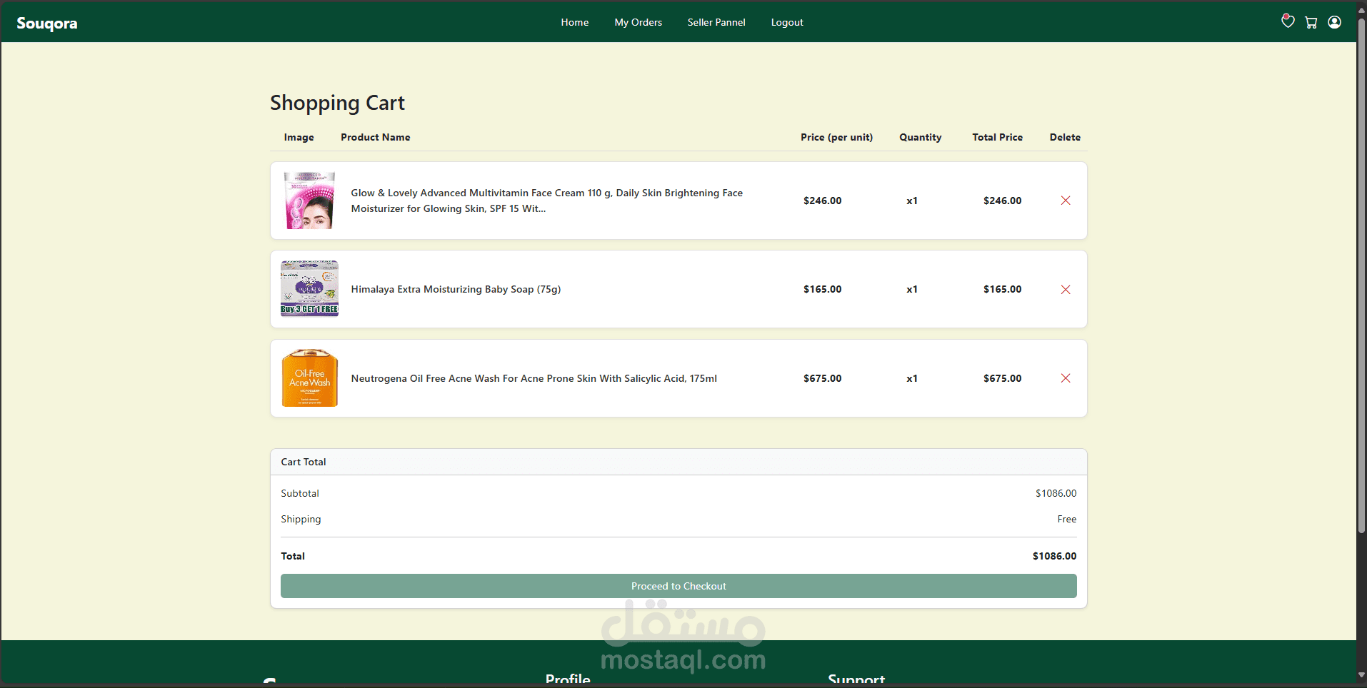The height and width of the screenshot is (688, 1367).
Task: Click the Cart Total heading
Action: (x=304, y=462)
